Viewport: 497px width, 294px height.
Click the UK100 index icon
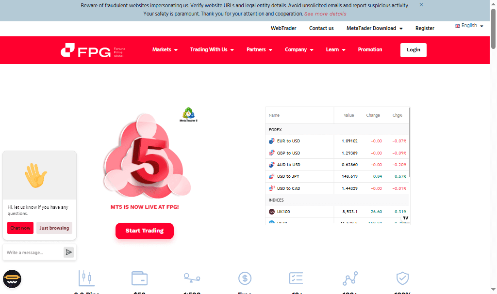272,212
